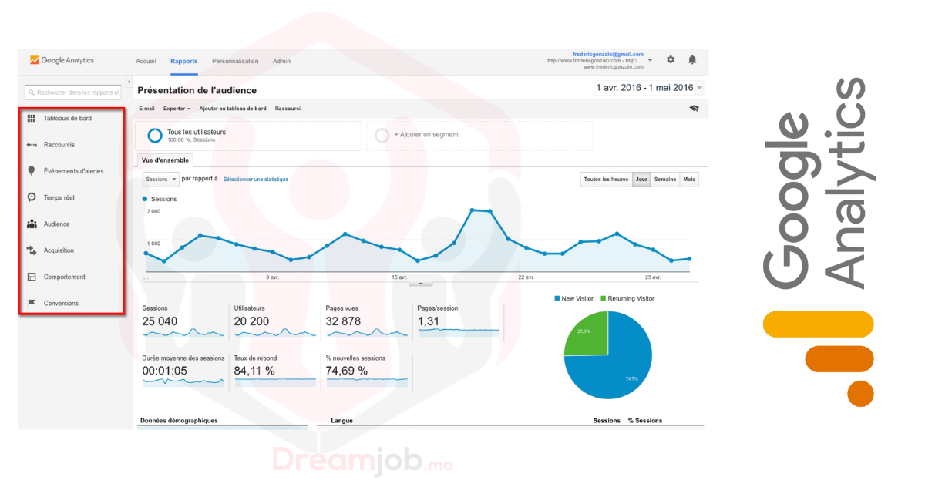This screenshot has width=925, height=484.
Task: Open the settings gear icon
Action: point(671,59)
